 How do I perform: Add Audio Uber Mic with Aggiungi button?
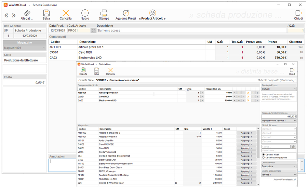point(247,141)
